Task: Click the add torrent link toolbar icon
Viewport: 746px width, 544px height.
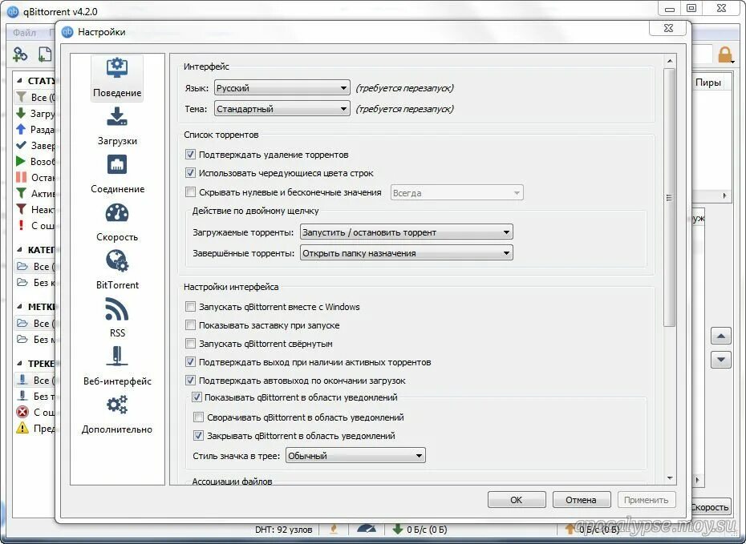Action: (x=20, y=54)
